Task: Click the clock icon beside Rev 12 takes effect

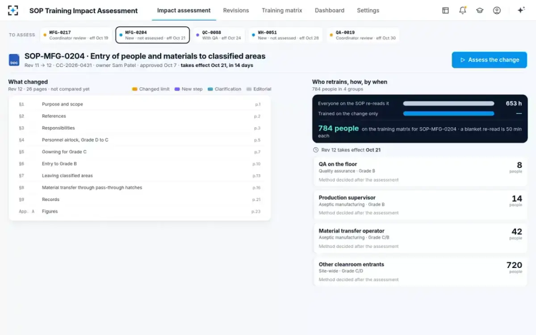Action: pyautogui.click(x=316, y=150)
